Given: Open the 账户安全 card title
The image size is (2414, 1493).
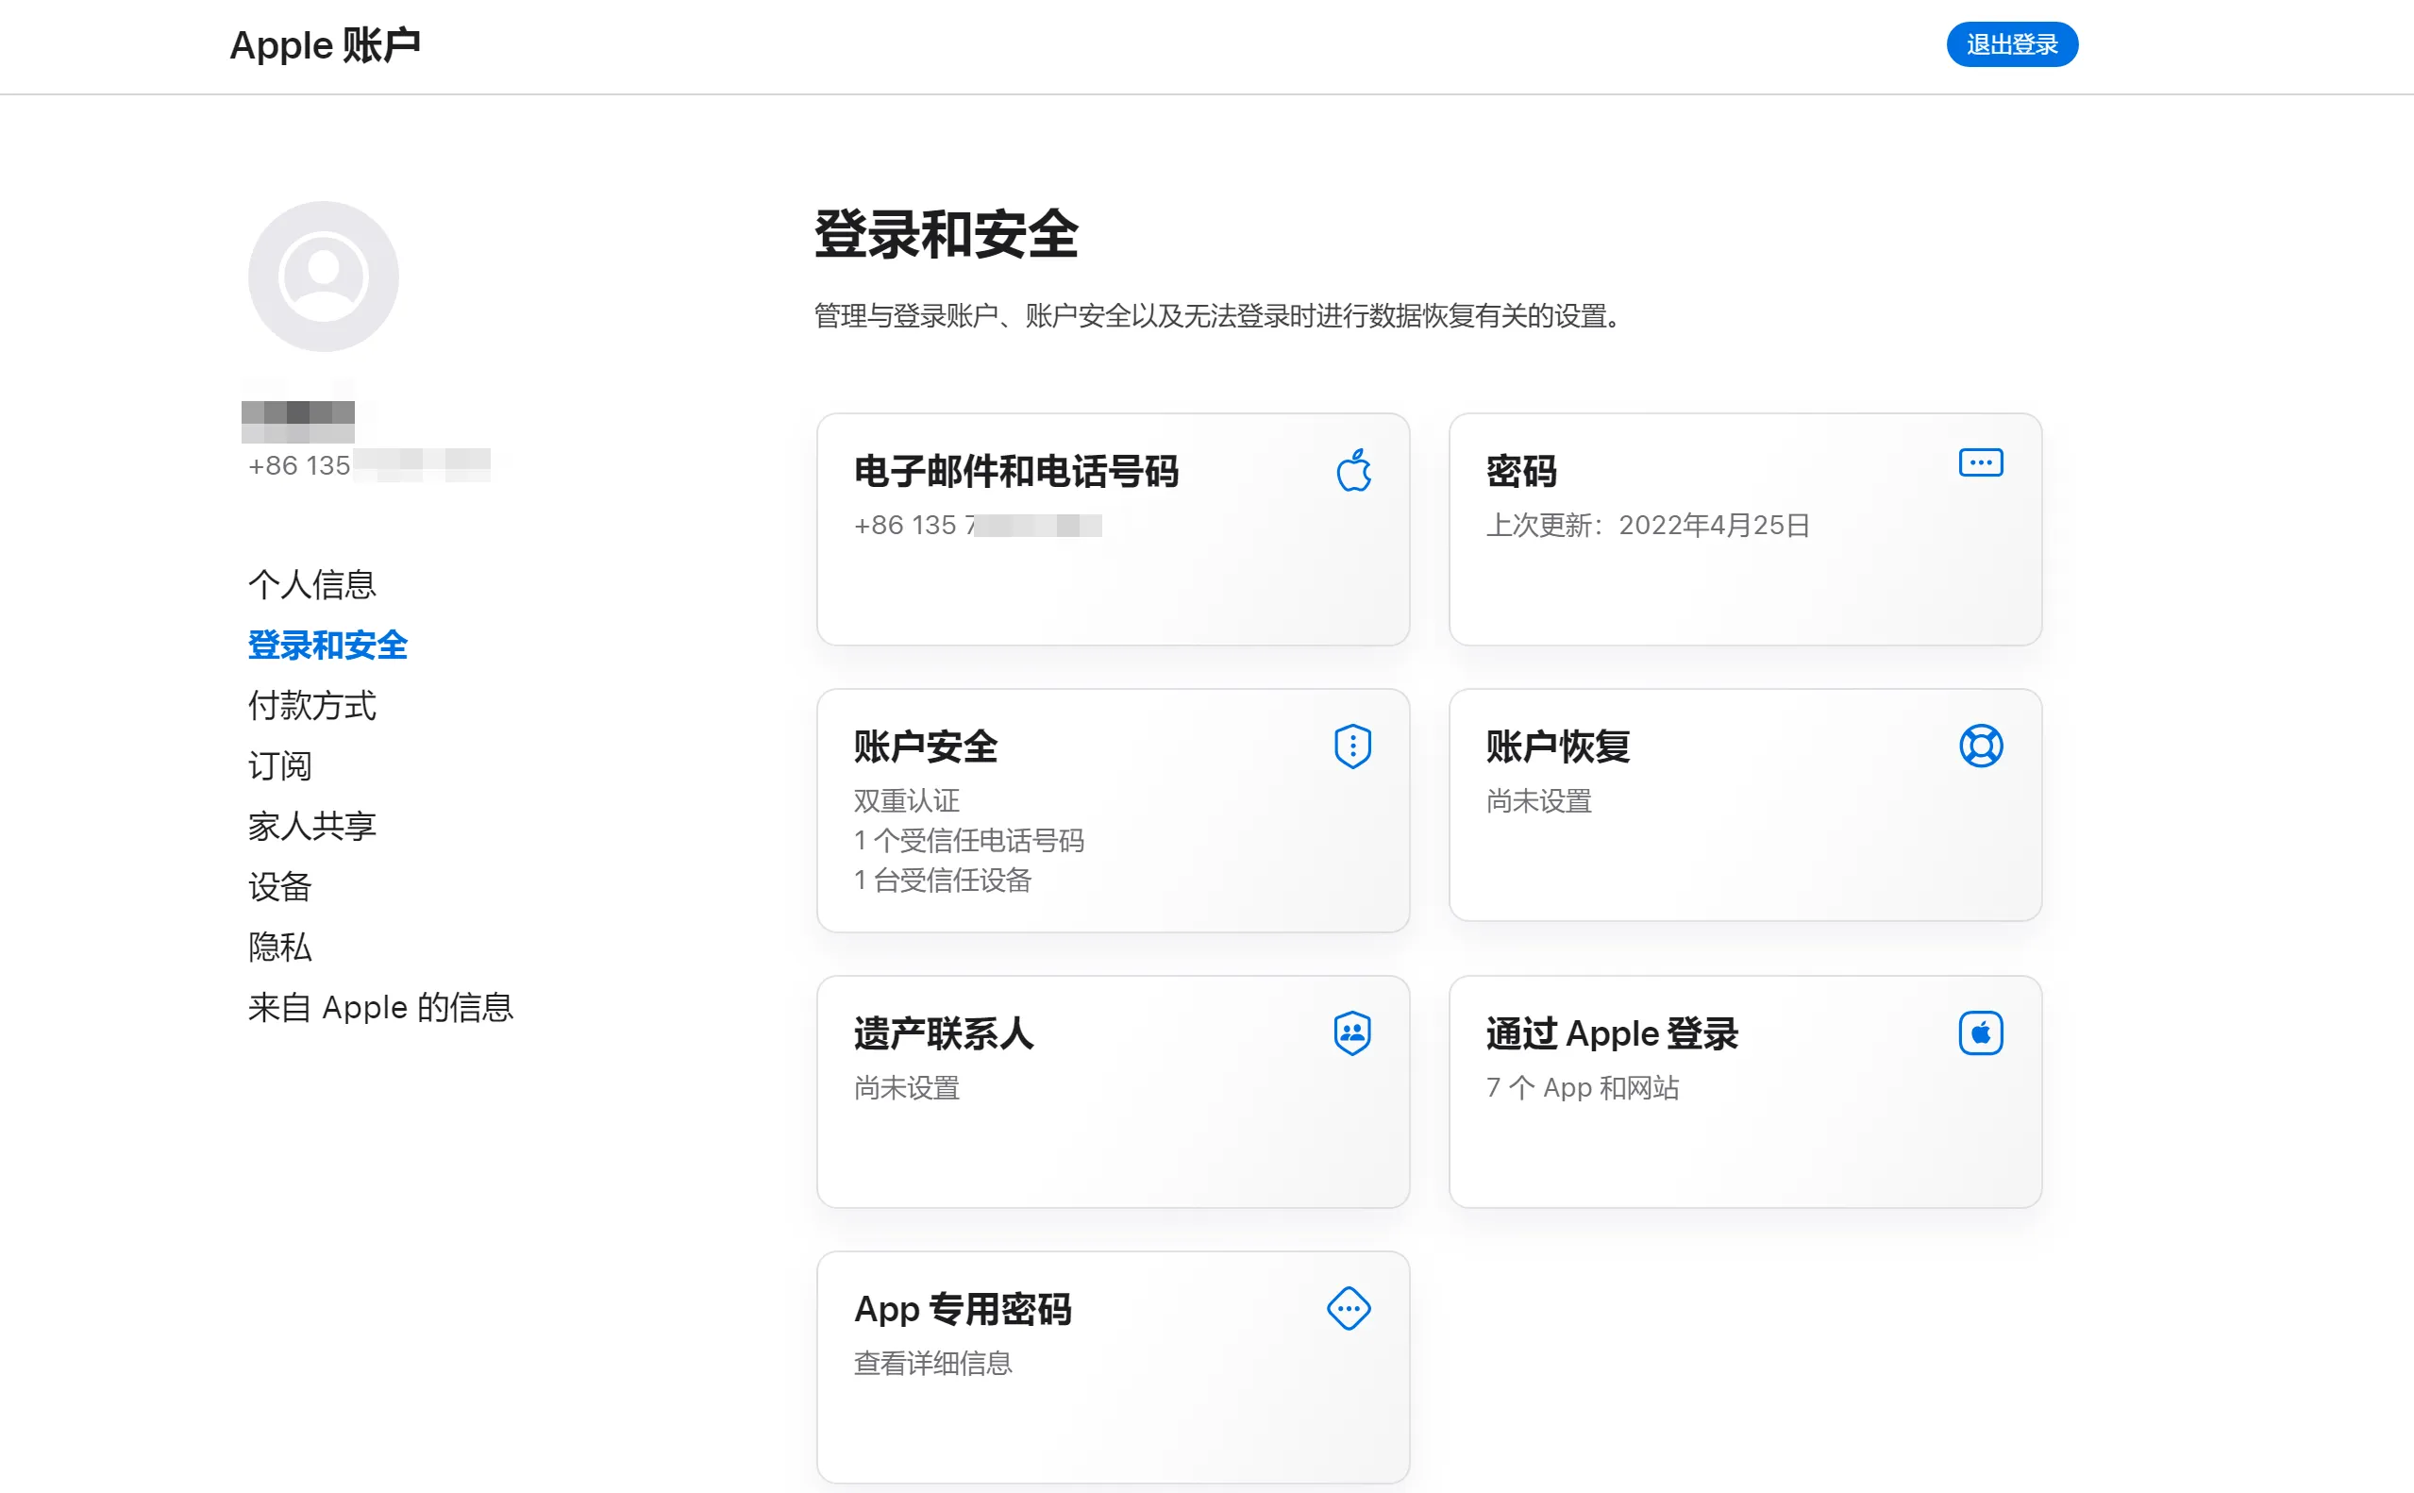Looking at the screenshot, I should coord(926,747).
